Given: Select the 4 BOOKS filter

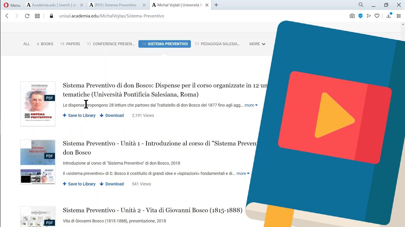Looking at the screenshot, I should [45, 44].
